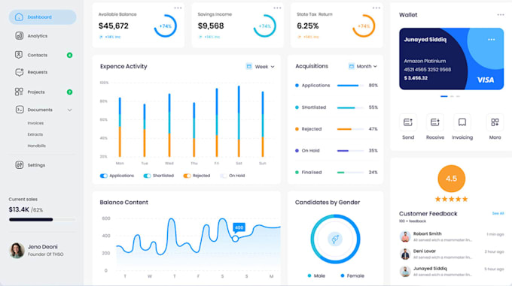Open State Tax Return card options dots
512x286 pixels.
pyautogui.click(x=376, y=8)
